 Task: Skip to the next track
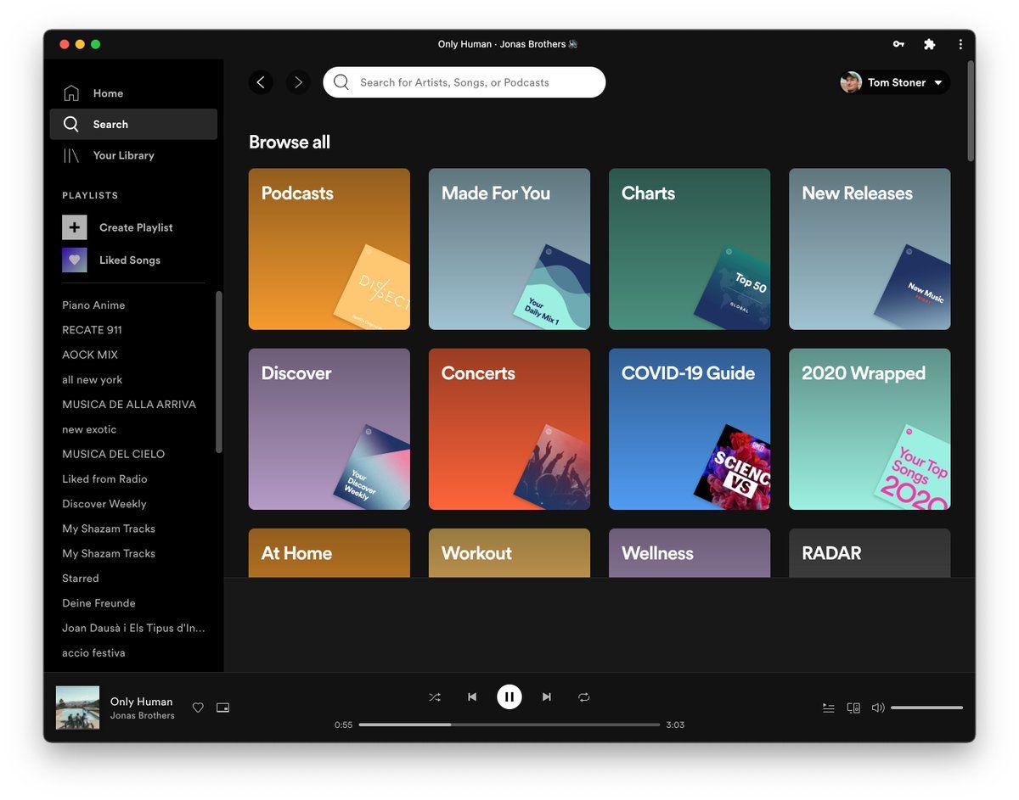547,697
